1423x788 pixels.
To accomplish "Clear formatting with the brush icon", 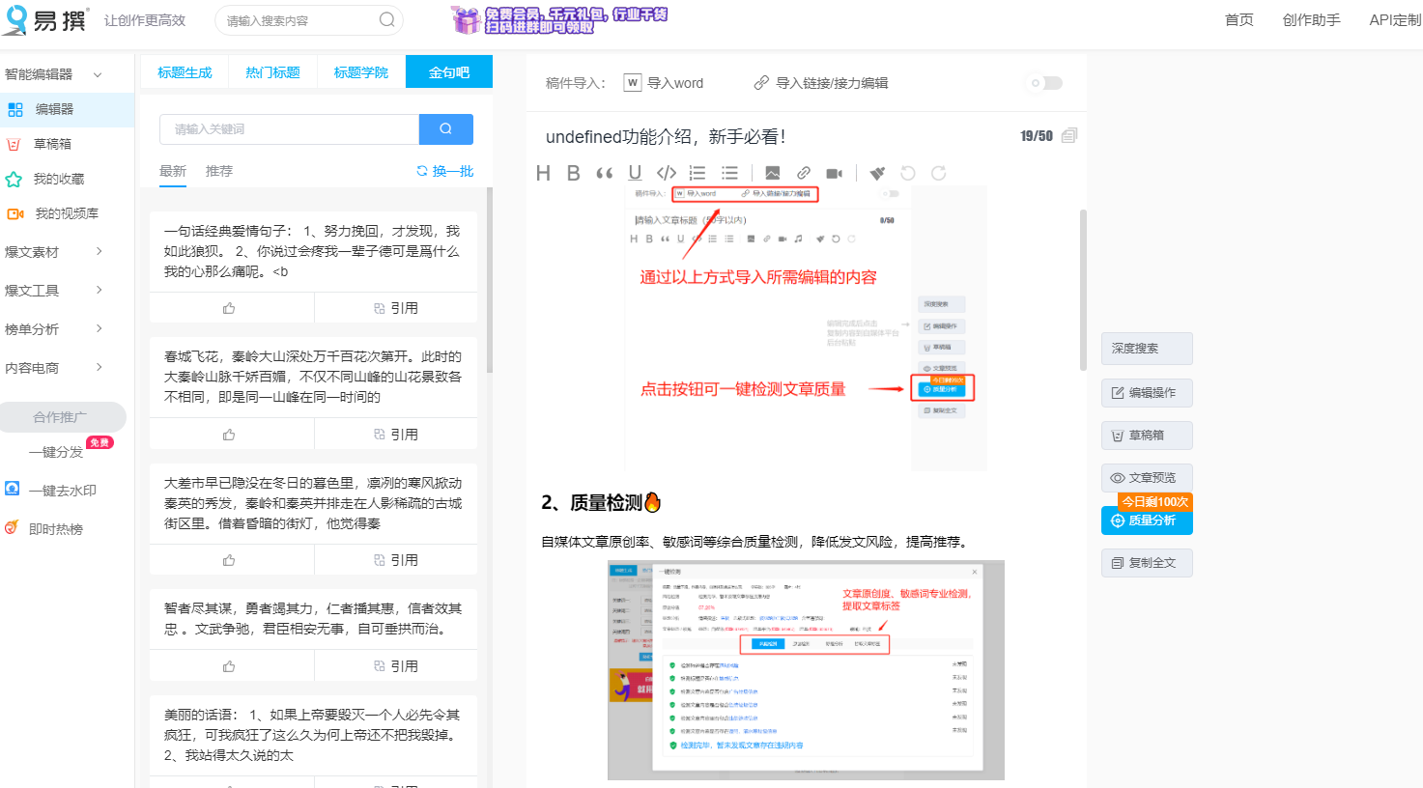I will (x=877, y=173).
